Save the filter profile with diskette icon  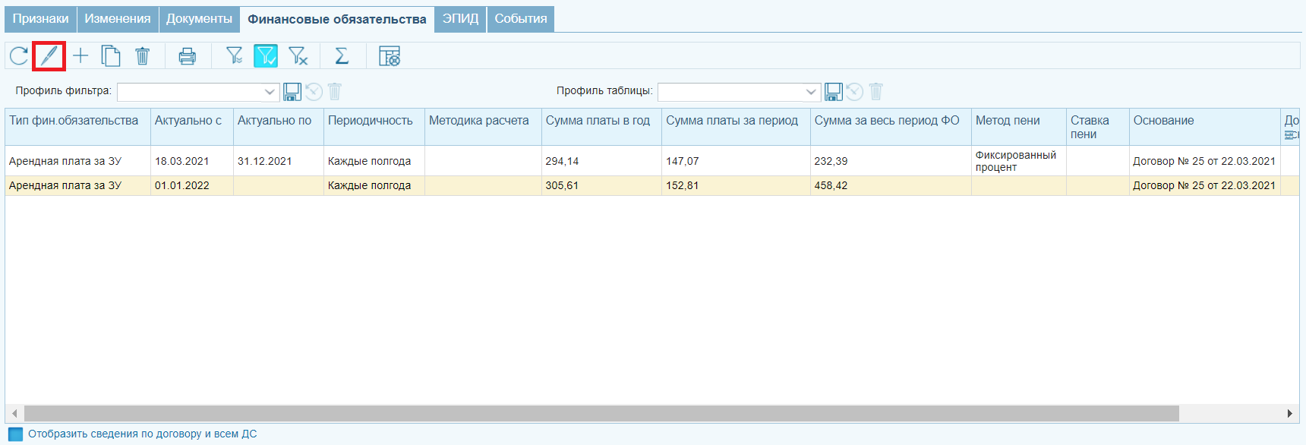292,92
